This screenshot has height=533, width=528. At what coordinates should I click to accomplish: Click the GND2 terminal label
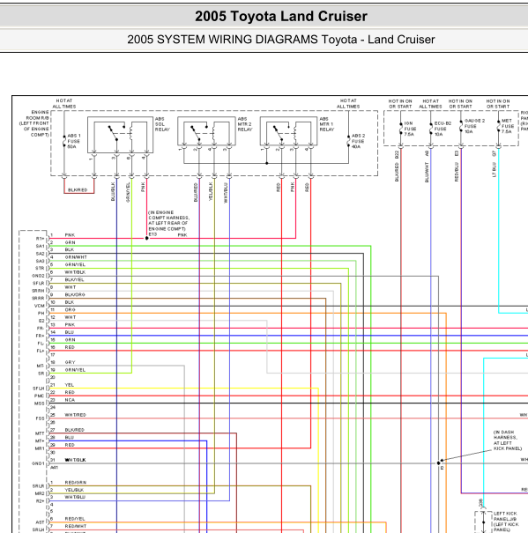click(x=38, y=276)
